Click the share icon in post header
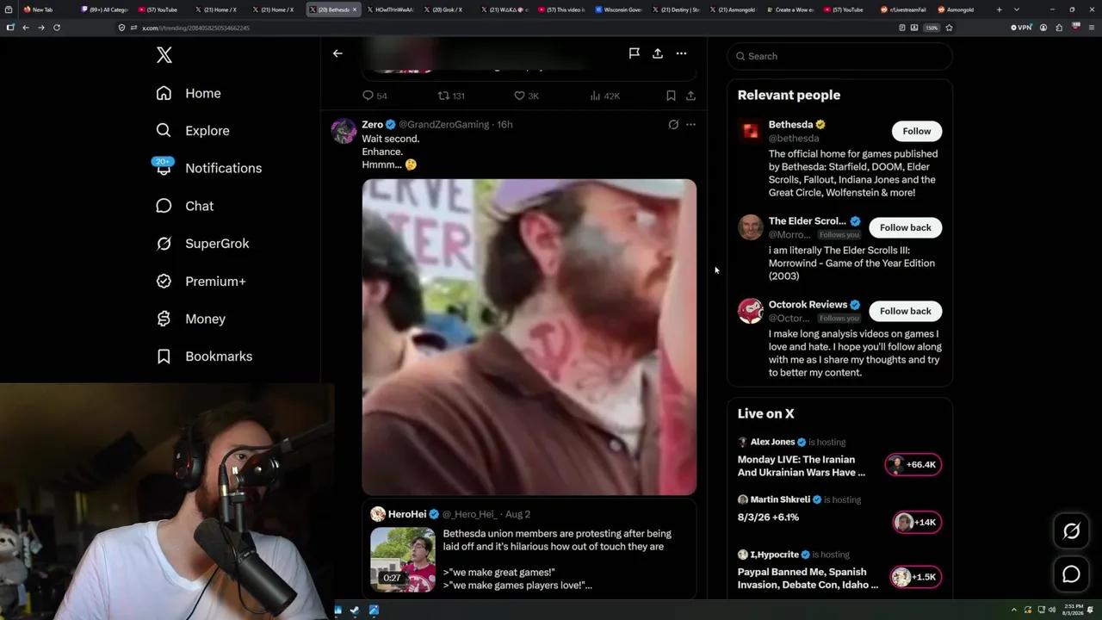This screenshot has width=1102, height=620. [658, 53]
